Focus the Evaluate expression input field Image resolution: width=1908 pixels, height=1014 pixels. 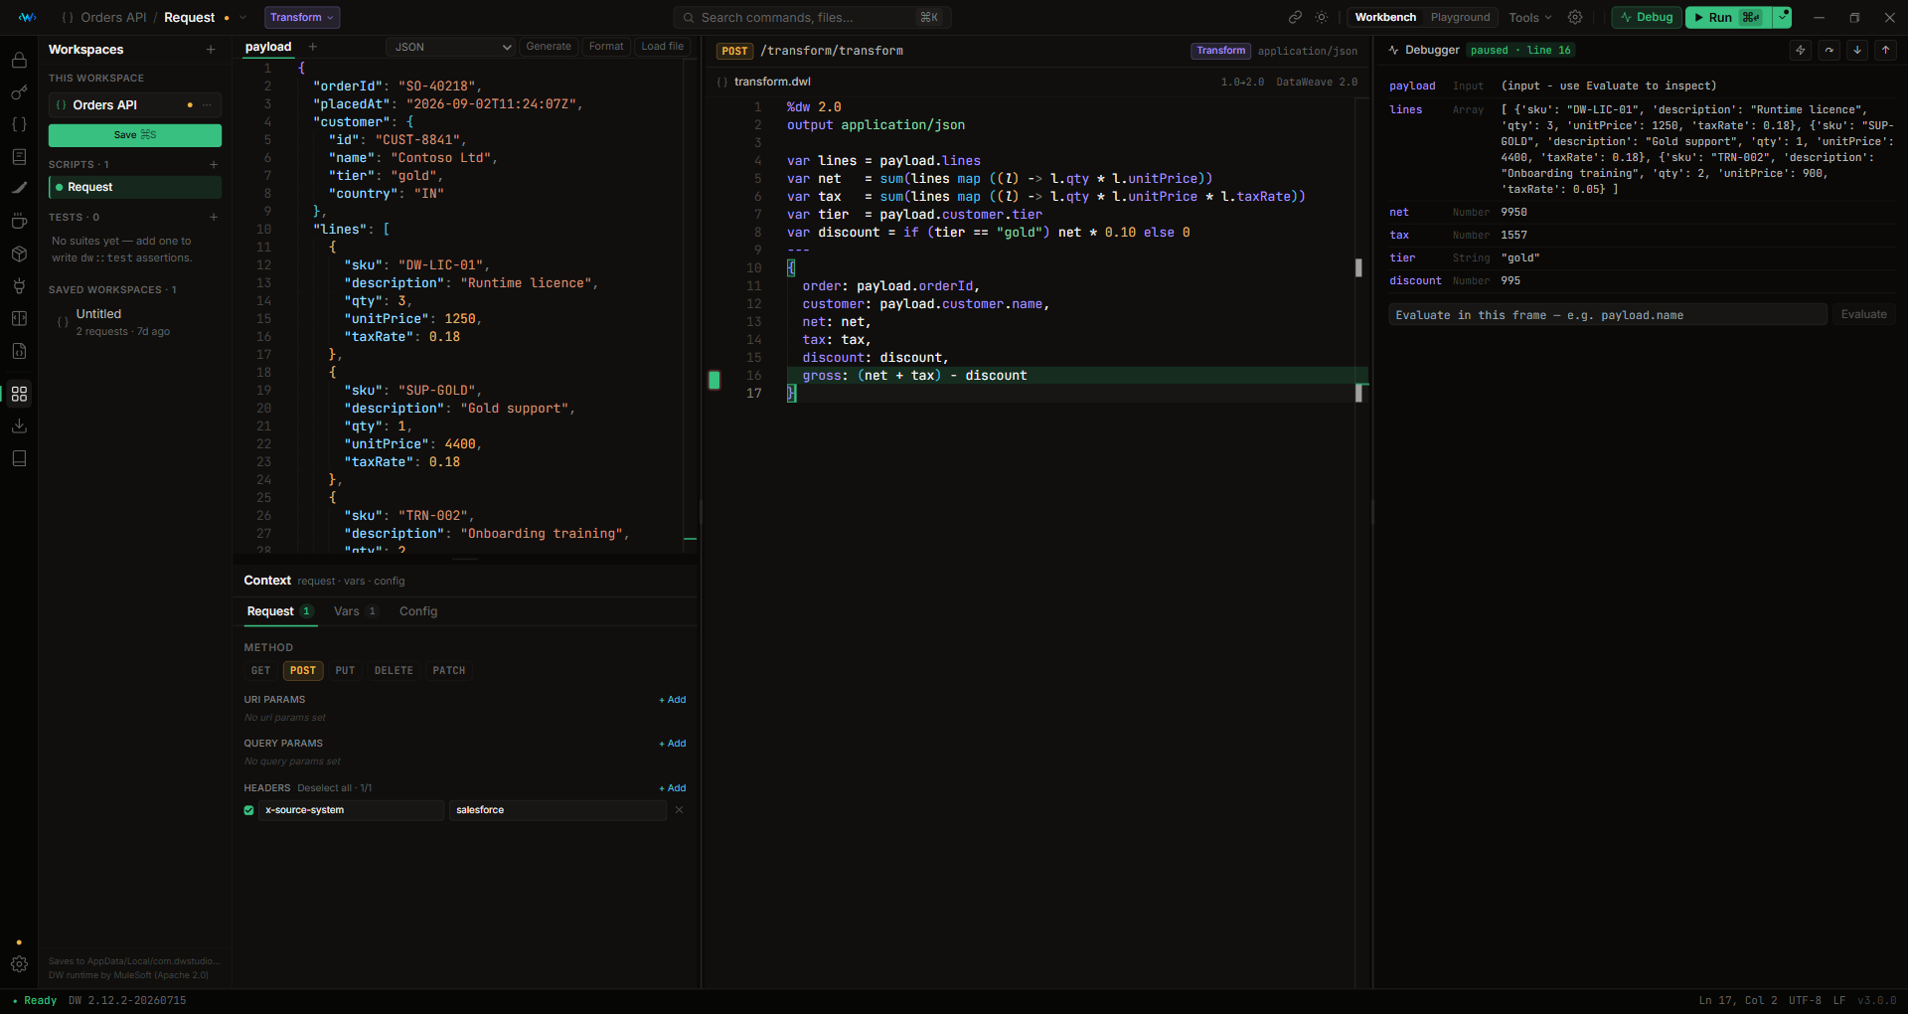point(1607,315)
